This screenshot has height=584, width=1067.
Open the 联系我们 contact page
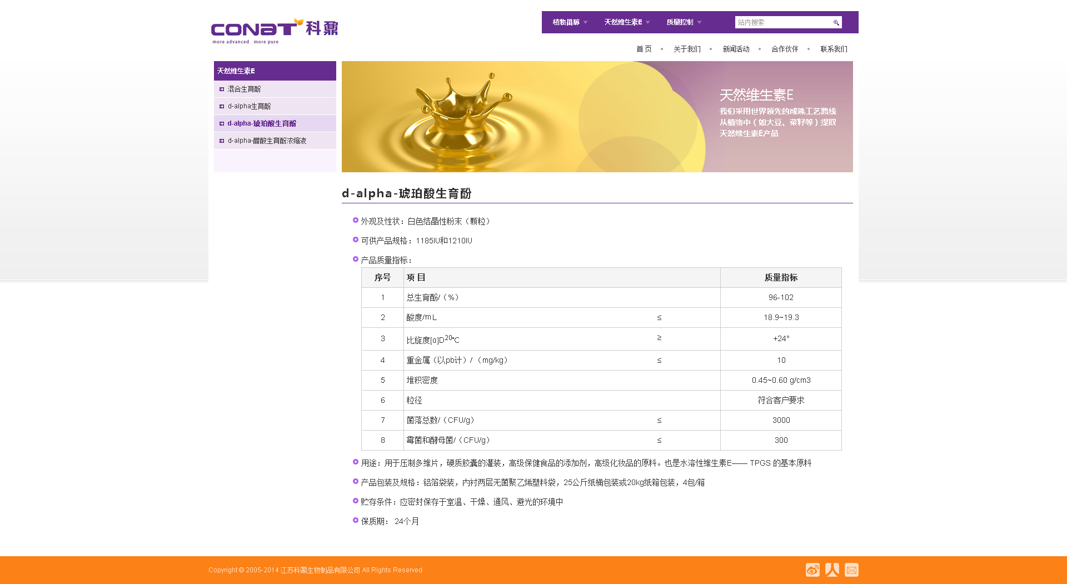pos(834,49)
